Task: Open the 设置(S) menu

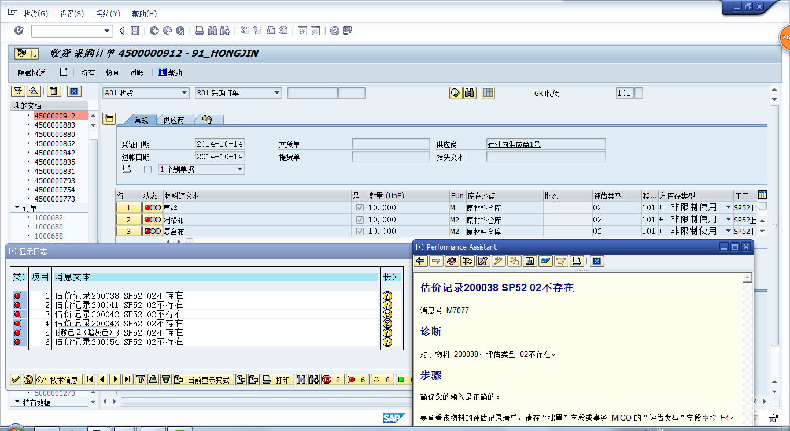Action: pos(72,14)
